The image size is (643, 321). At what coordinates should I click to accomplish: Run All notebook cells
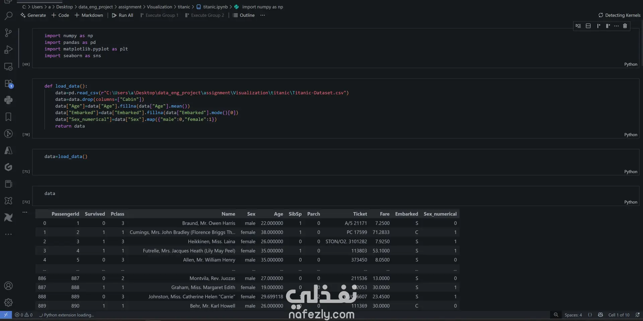click(x=123, y=15)
